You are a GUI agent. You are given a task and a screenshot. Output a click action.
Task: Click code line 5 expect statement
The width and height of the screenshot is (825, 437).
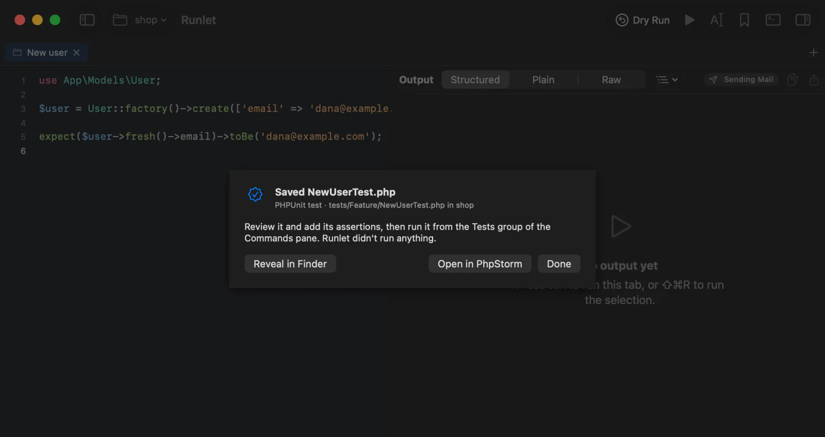click(x=210, y=137)
